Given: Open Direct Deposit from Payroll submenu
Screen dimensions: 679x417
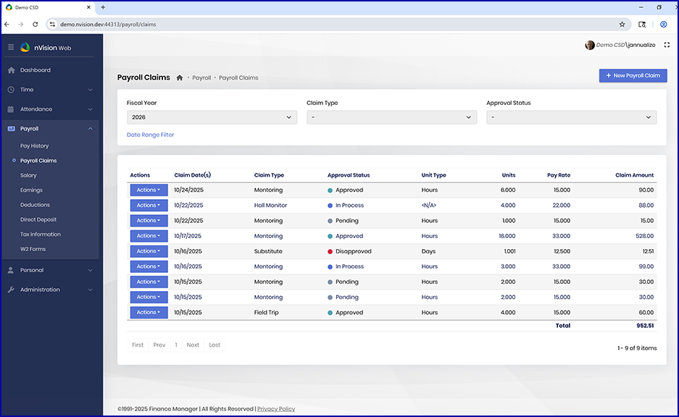Looking at the screenshot, I should [x=38, y=219].
